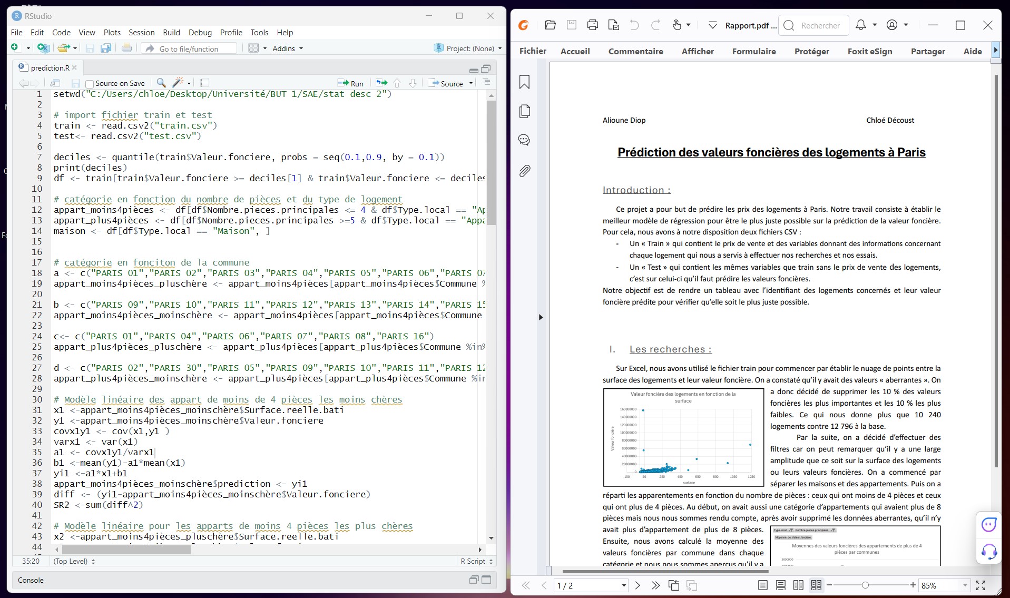The width and height of the screenshot is (1010, 598).
Task: Open the comments panel in Foxit sidebar
Action: [x=524, y=140]
